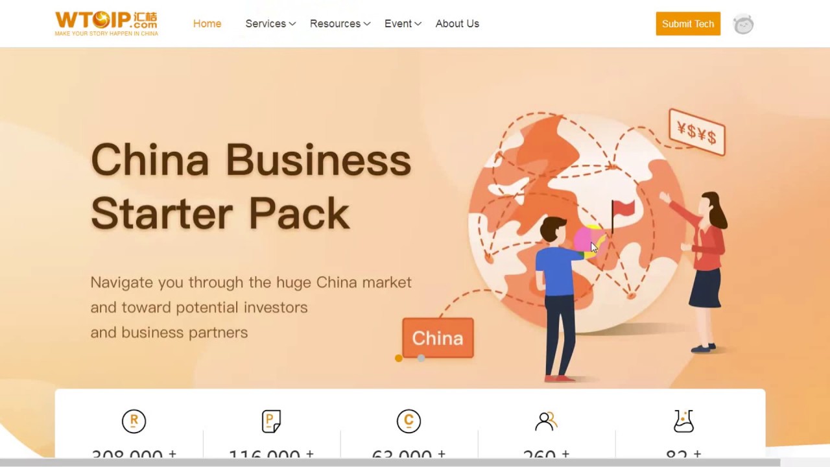
Task: Expand the Services dropdown menu
Action: [270, 23]
